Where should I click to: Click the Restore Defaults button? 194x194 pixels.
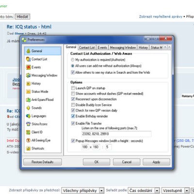click(43, 162)
